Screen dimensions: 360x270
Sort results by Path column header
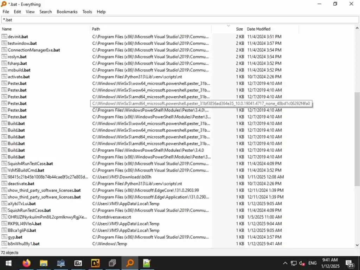[x=150, y=29]
